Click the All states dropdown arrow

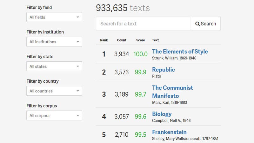pyautogui.click(x=78, y=66)
